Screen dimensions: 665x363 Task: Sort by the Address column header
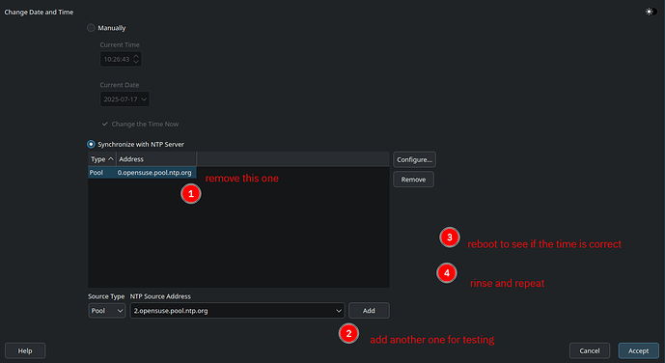(156, 159)
